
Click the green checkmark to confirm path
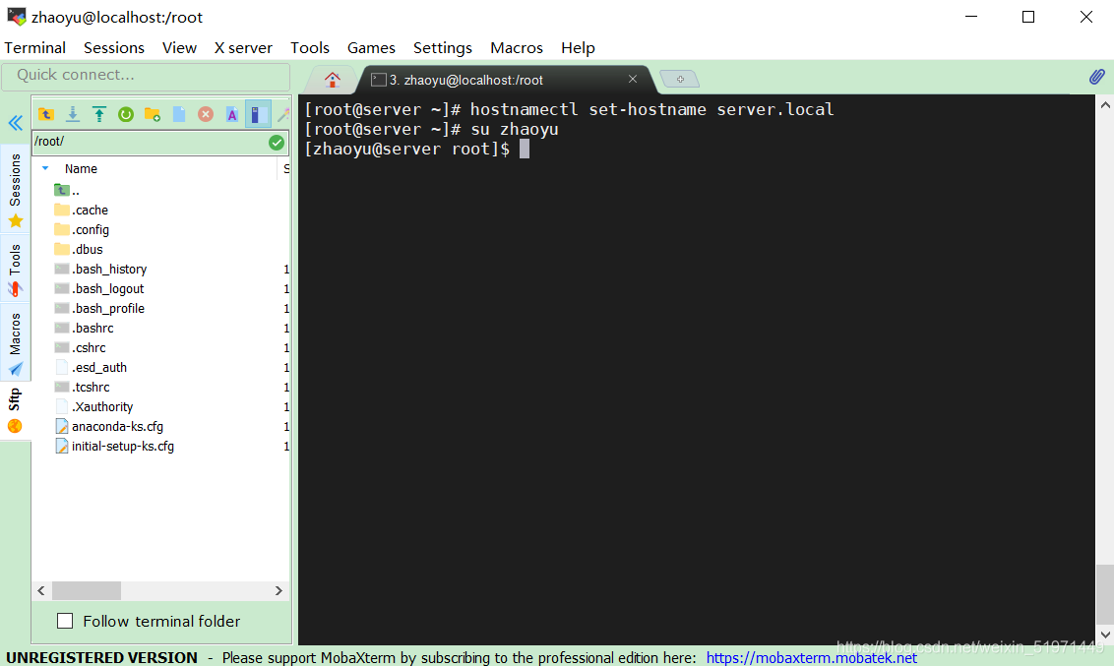[x=277, y=143]
